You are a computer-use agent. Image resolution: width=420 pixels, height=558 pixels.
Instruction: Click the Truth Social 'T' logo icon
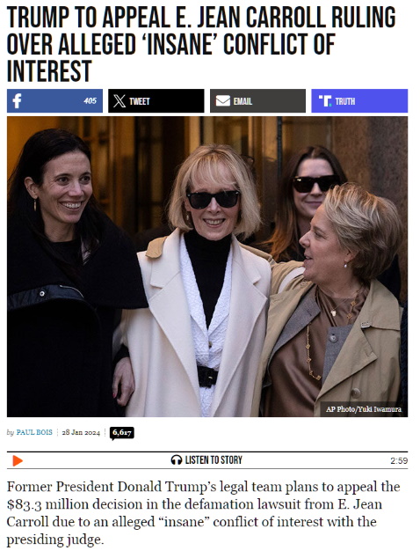point(325,101)
